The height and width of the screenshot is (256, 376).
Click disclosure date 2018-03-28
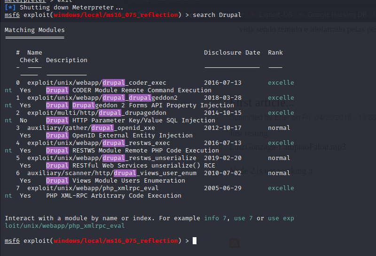(x=222, y=98)
